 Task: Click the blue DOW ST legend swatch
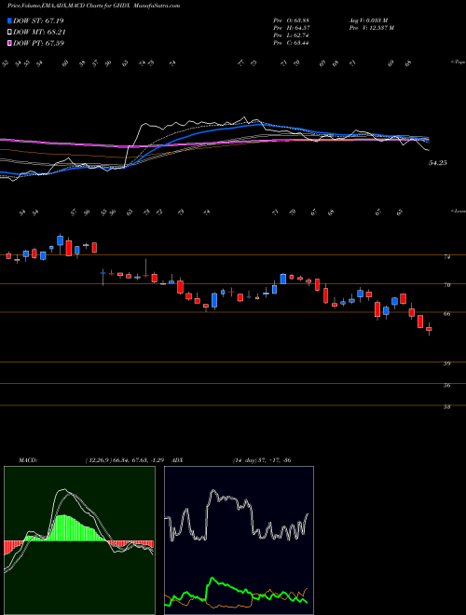coord(9,20)
